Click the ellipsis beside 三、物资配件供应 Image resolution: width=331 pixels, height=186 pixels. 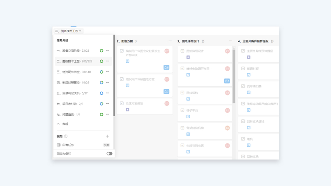(x=108, y=72)
